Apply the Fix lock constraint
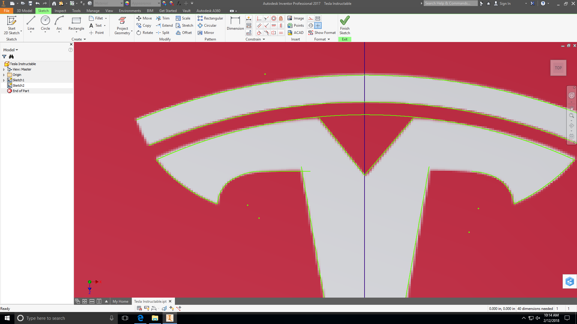 point(281,18)
